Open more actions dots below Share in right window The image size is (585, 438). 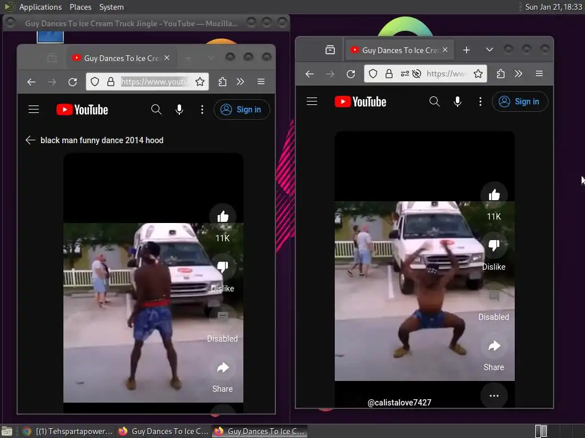[494, 396]
